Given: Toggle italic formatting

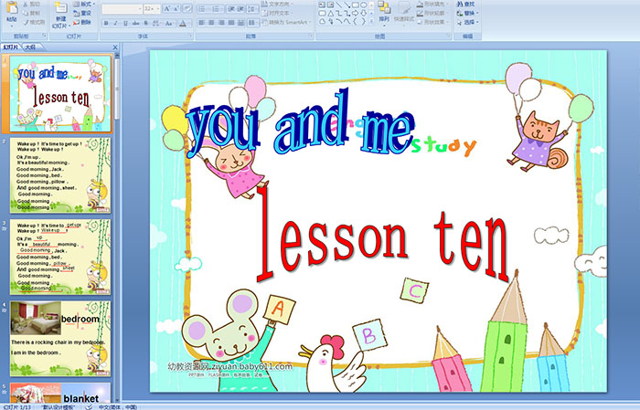Looking at the screenshot, I should (x=115, y=23).
